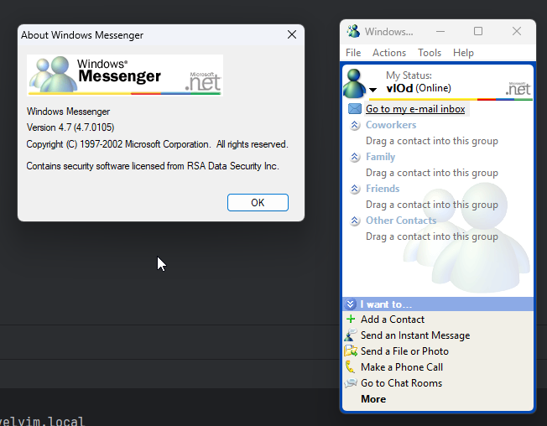This screenshot has width=547, height=426.
Task: Collapse the Other Contacts group chevron
Action: coord(355,221)
